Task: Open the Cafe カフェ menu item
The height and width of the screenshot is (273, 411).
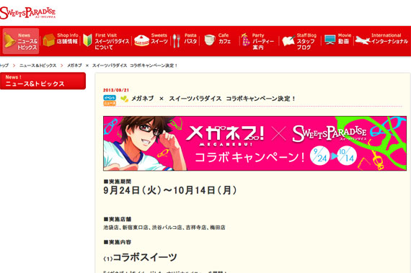Action: click(x=218, y=40)
